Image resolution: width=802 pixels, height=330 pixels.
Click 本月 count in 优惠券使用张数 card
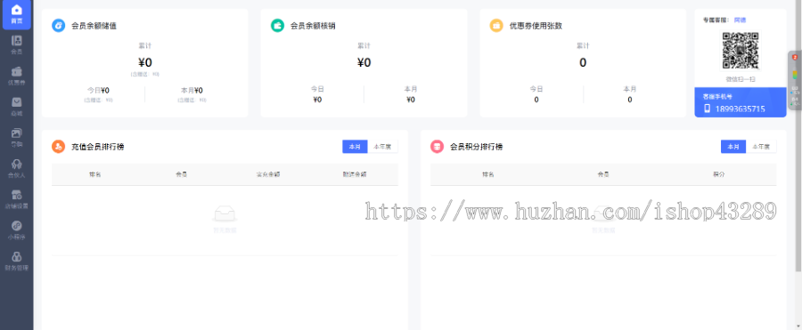[630, 100]
